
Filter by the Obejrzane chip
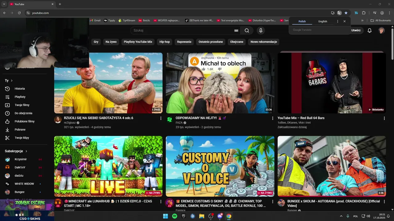tap(237, 42)
